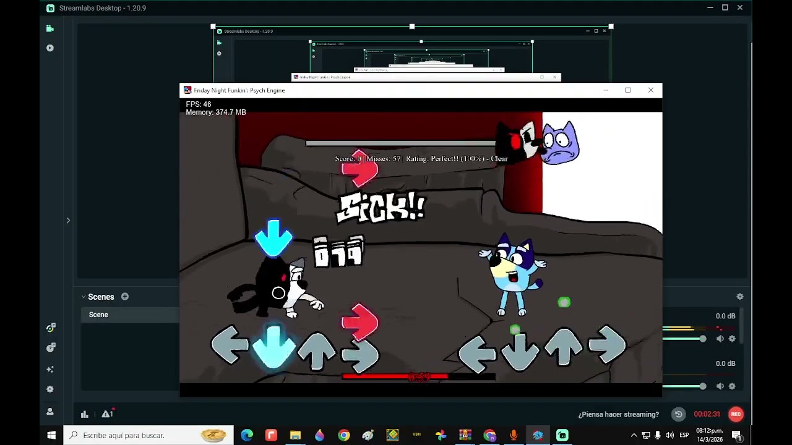This screenshot has height=445, width=792.
Task: Open the notifications warning icon
Action: [x=106, y=414]
